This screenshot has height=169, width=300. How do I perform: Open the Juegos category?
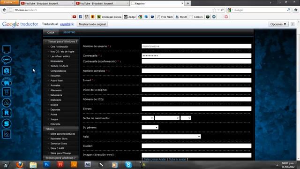(54, 119)
